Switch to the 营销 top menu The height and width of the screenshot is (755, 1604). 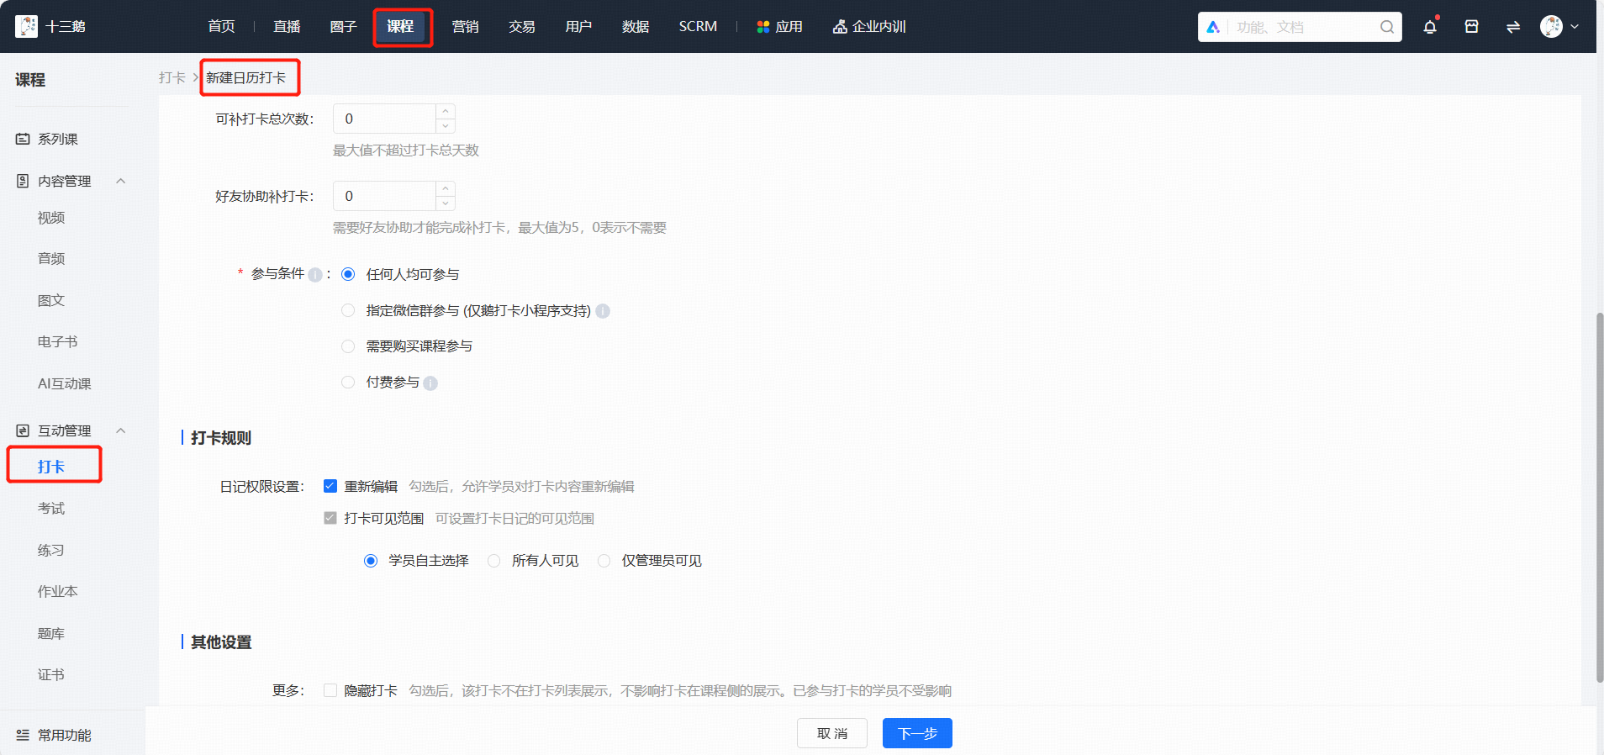click(x=465, y=27)
